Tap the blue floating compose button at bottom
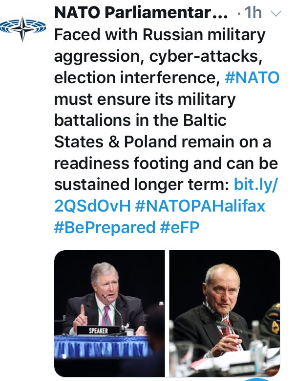 point(256,380)
